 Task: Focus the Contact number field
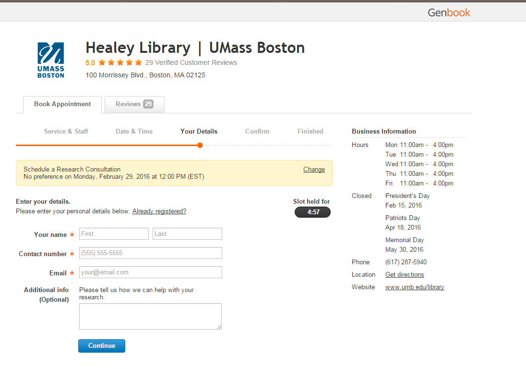coord(151,253)
